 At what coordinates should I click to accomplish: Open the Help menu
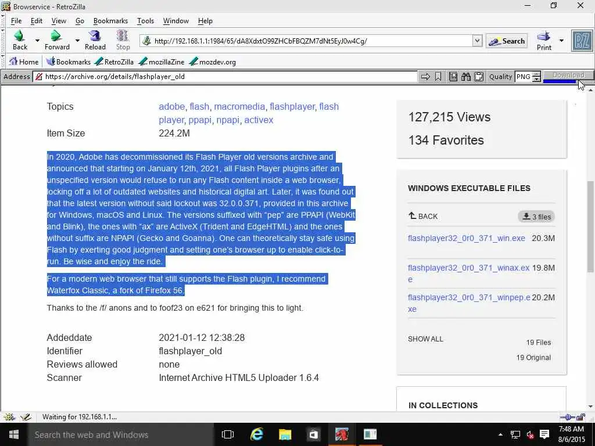205,21
